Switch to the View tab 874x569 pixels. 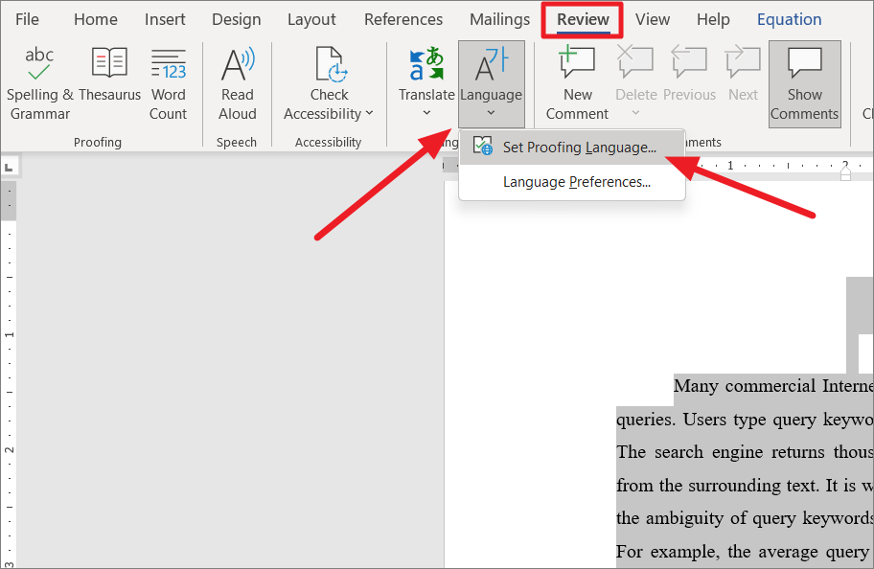(x=653, y=19)
